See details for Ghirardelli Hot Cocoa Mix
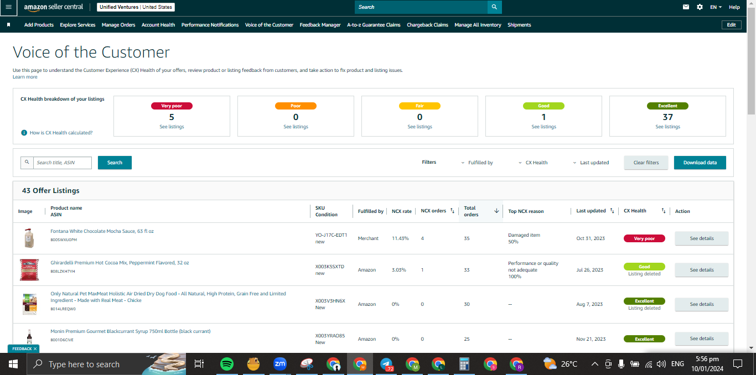The image size is (756, 375). [702, 270]
